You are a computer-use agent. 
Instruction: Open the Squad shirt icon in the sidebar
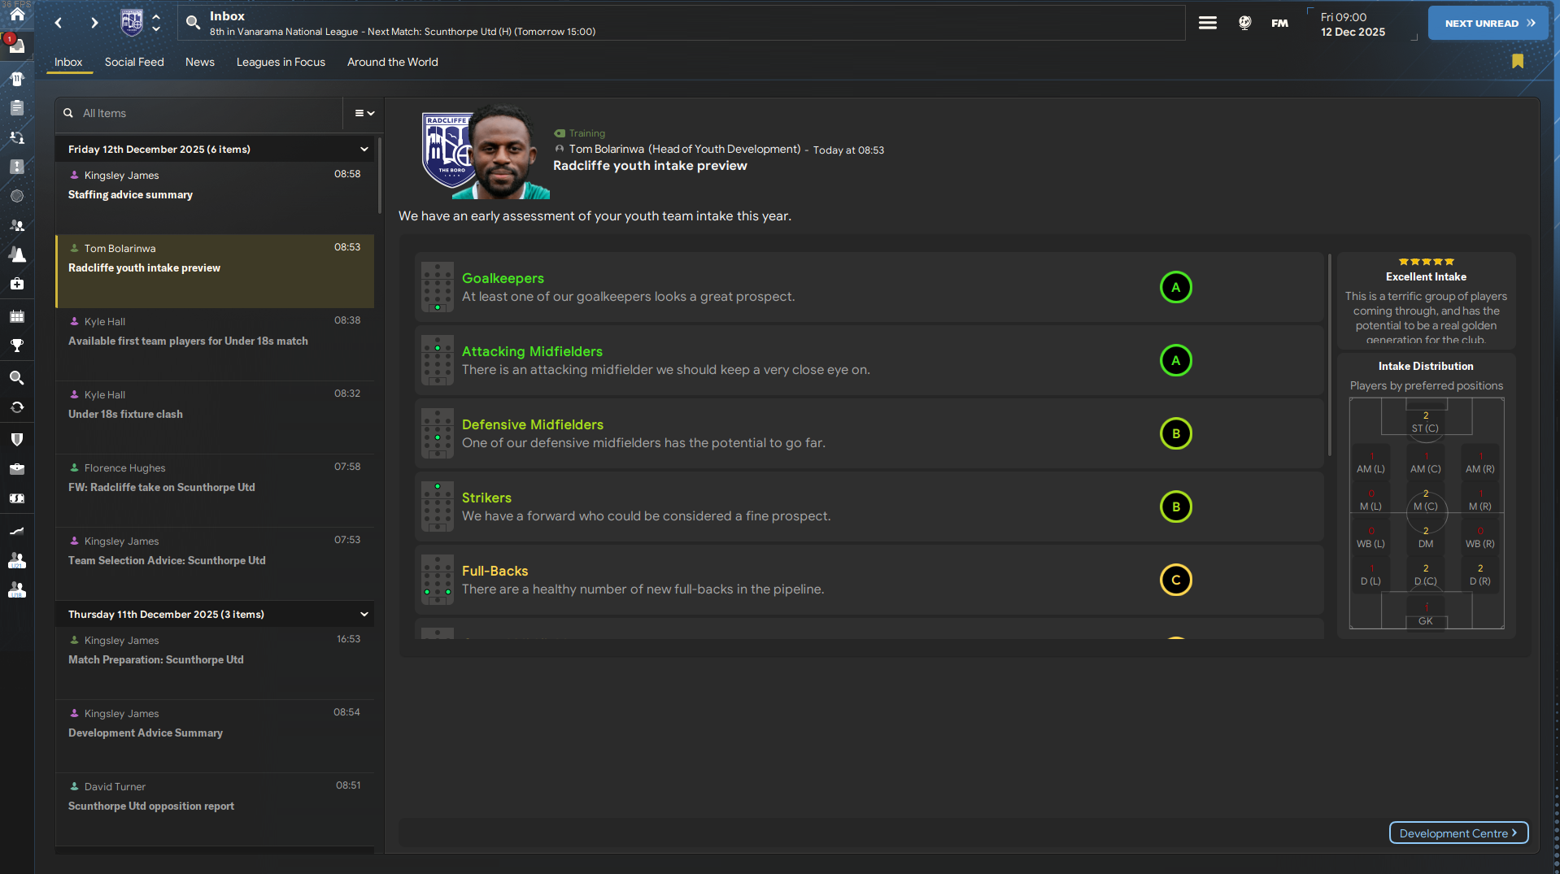17,78
